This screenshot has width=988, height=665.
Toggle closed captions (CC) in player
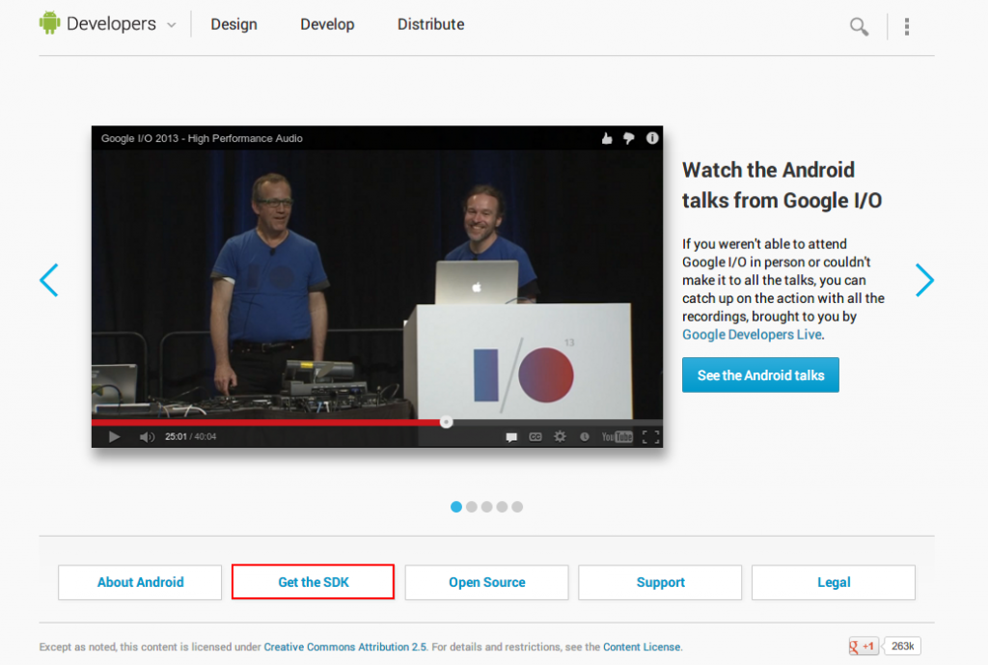pos(535,437)
